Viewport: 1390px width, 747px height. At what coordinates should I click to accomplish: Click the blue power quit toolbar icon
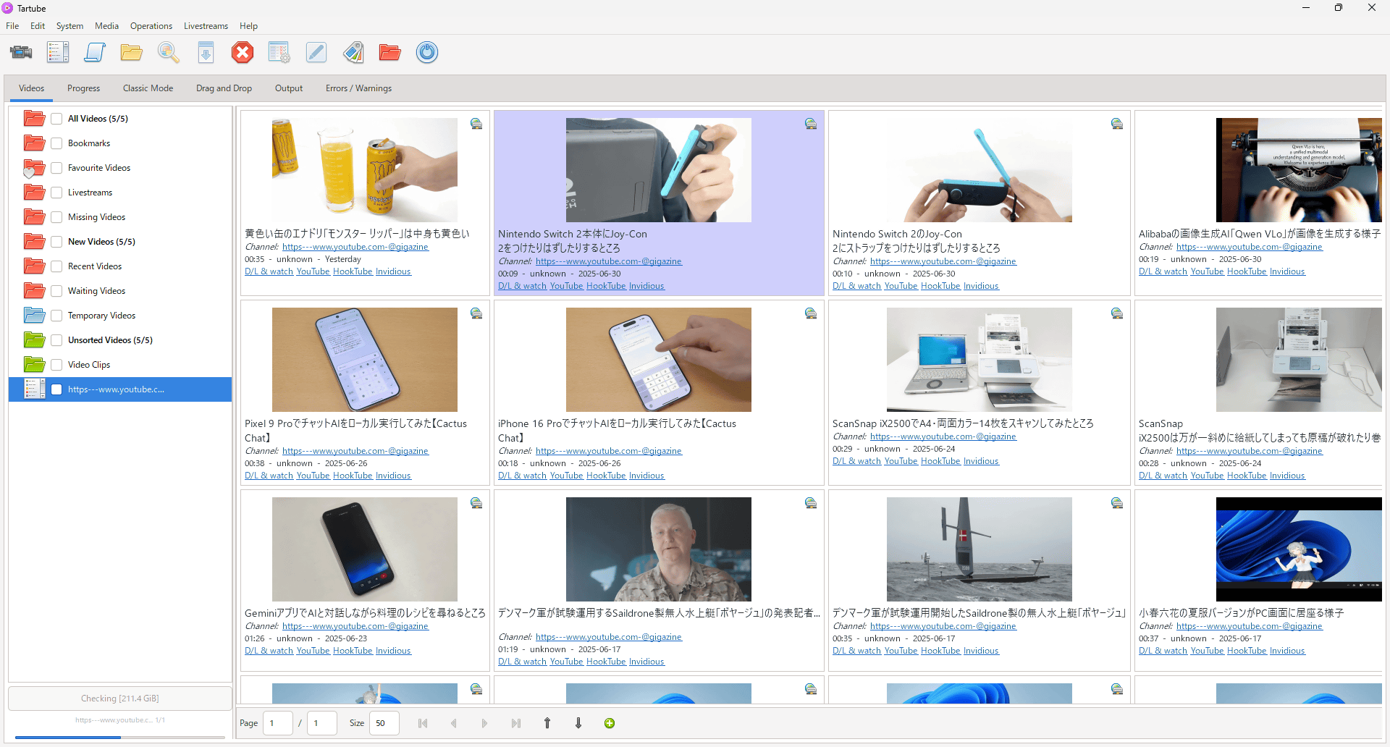click(427, 52)
